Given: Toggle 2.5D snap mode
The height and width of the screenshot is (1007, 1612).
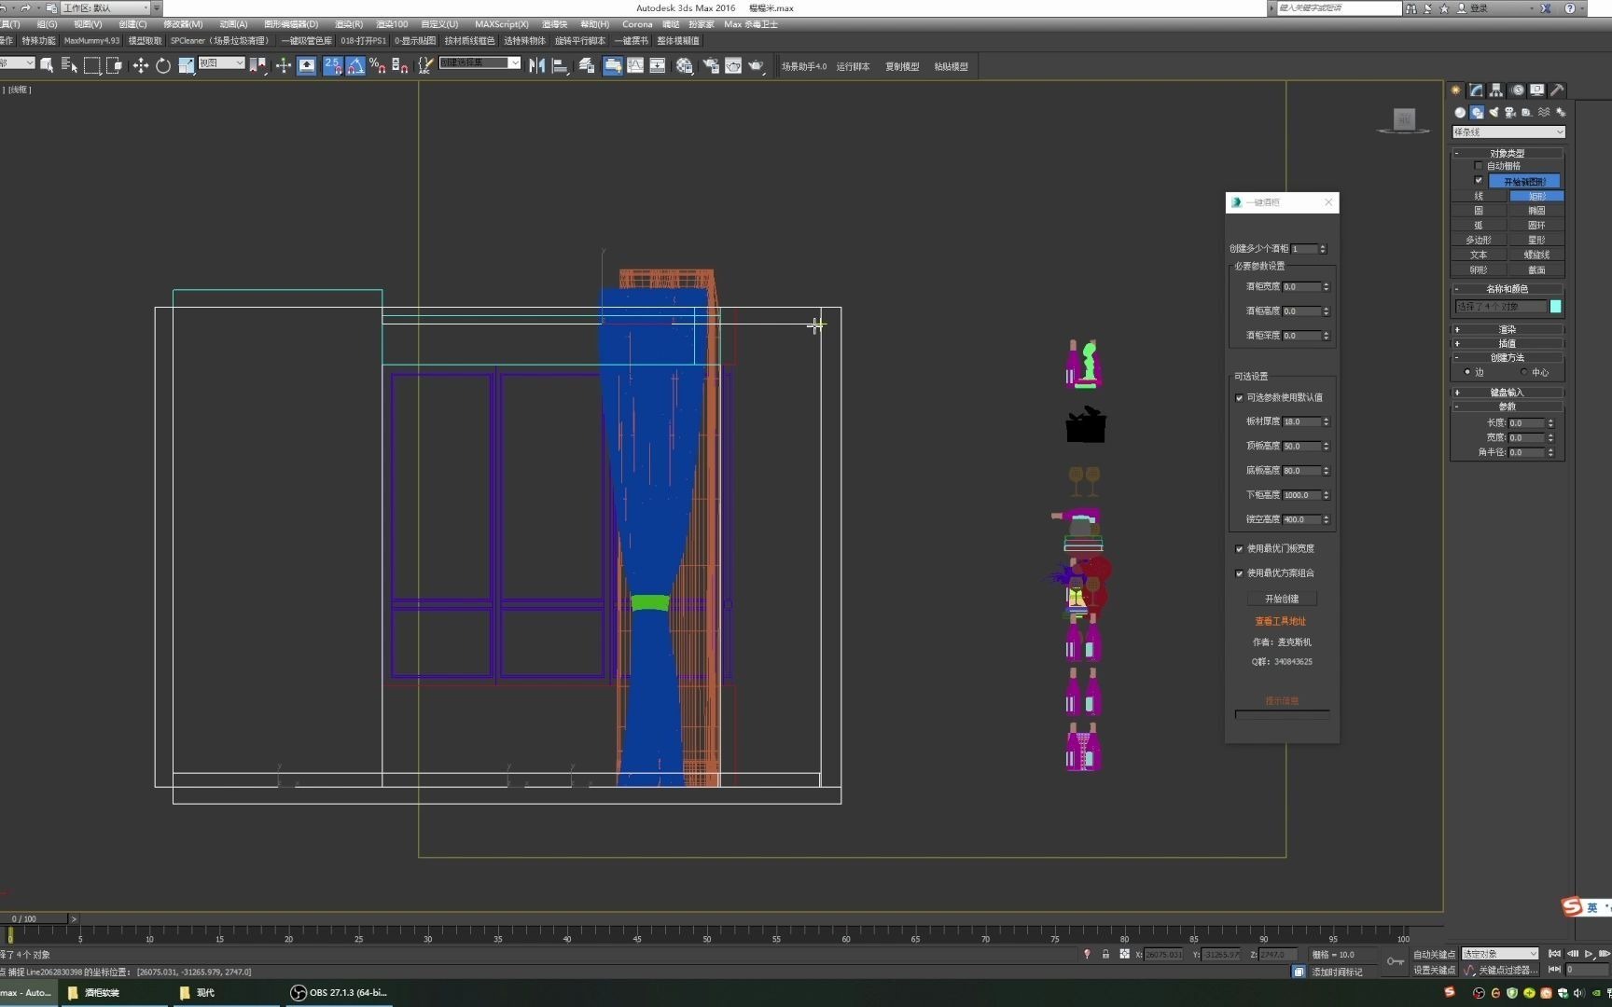Looking at the screenshot, I should 332,65.
